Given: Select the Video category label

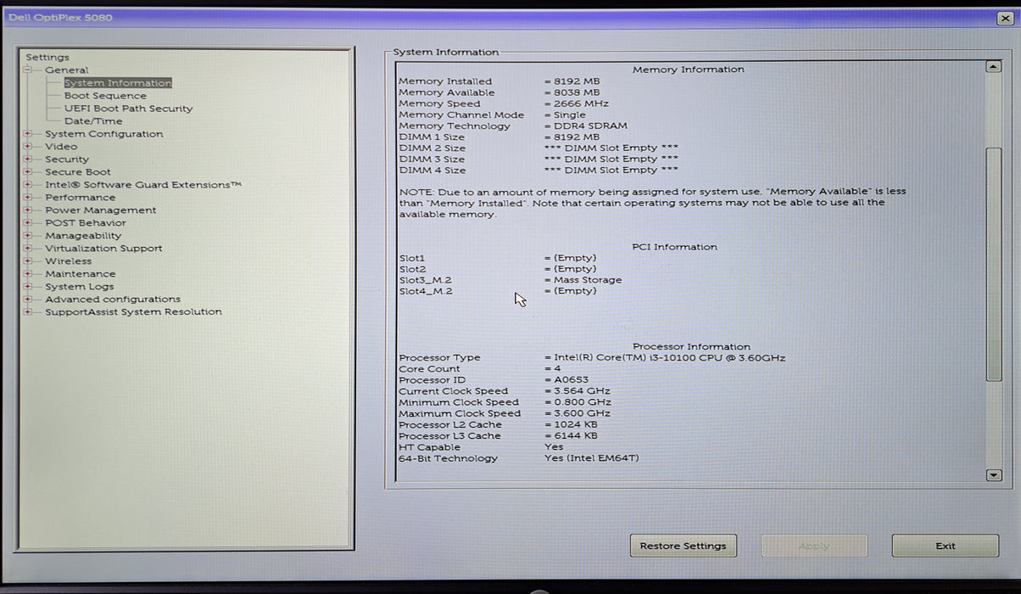Looking at the screenshot, I should coord(61,147).
